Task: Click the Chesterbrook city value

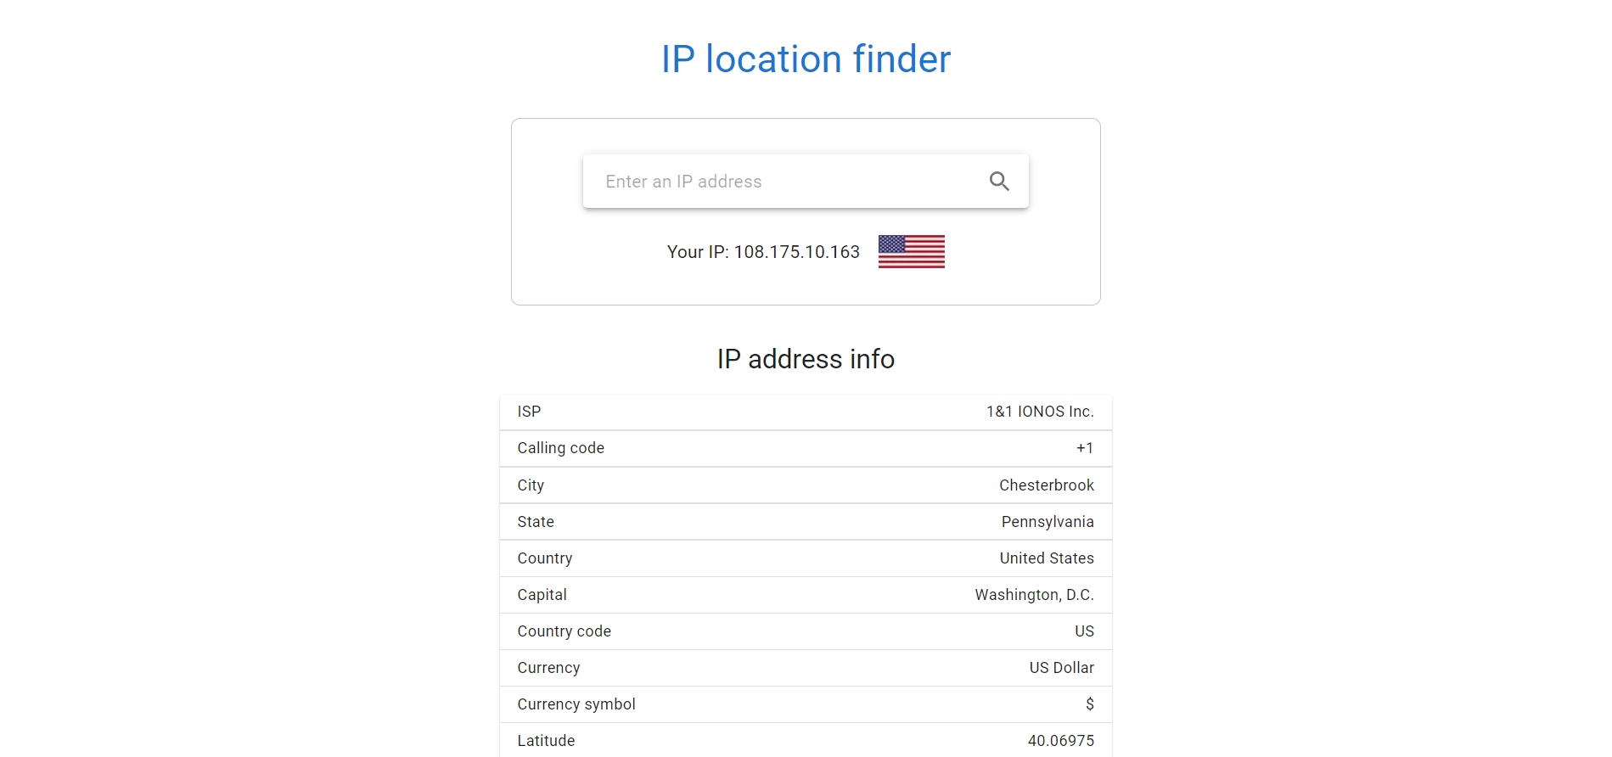Action: (1047, 485)
